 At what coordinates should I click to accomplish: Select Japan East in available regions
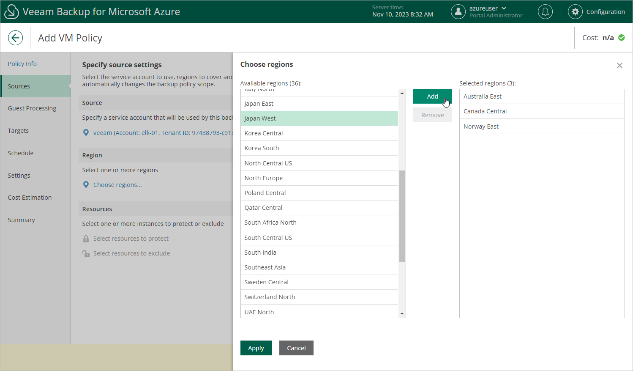click(x=319, y=104)
